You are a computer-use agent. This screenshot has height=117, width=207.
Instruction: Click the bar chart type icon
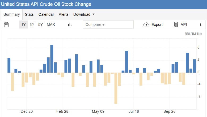coord(70,25)
